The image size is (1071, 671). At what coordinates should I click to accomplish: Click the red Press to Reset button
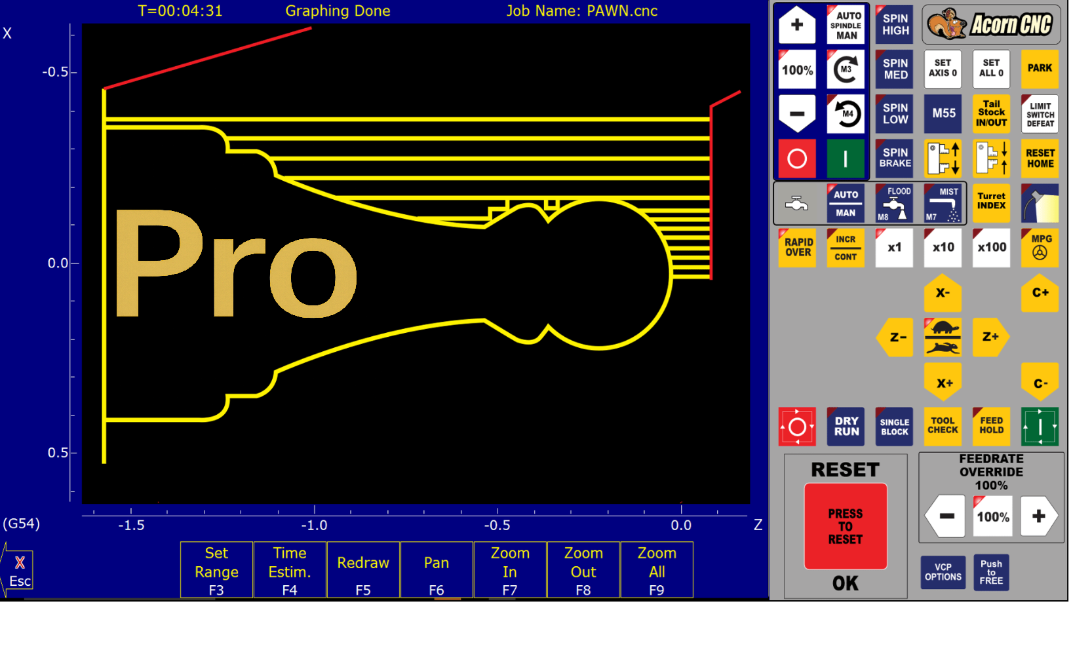(846, 526)
